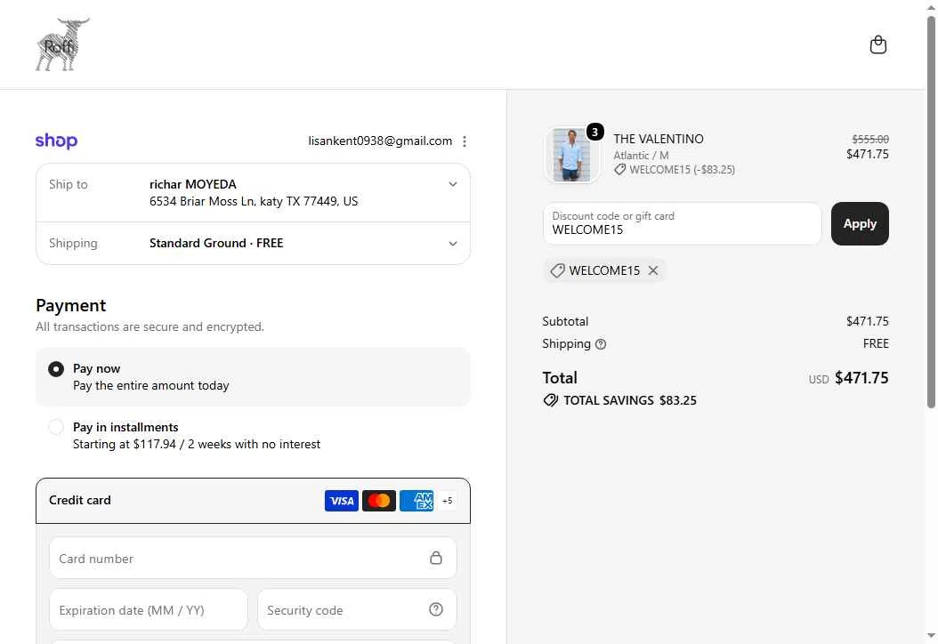Click the page vertical scrollbar
This screenshot has height=644, width=938.
coord(931,213)
